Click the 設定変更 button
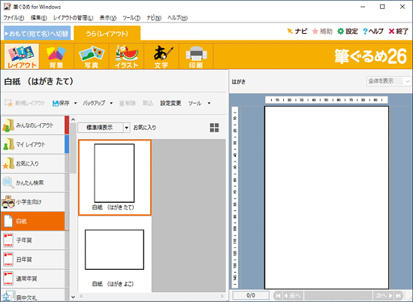 tap(170, 104)
